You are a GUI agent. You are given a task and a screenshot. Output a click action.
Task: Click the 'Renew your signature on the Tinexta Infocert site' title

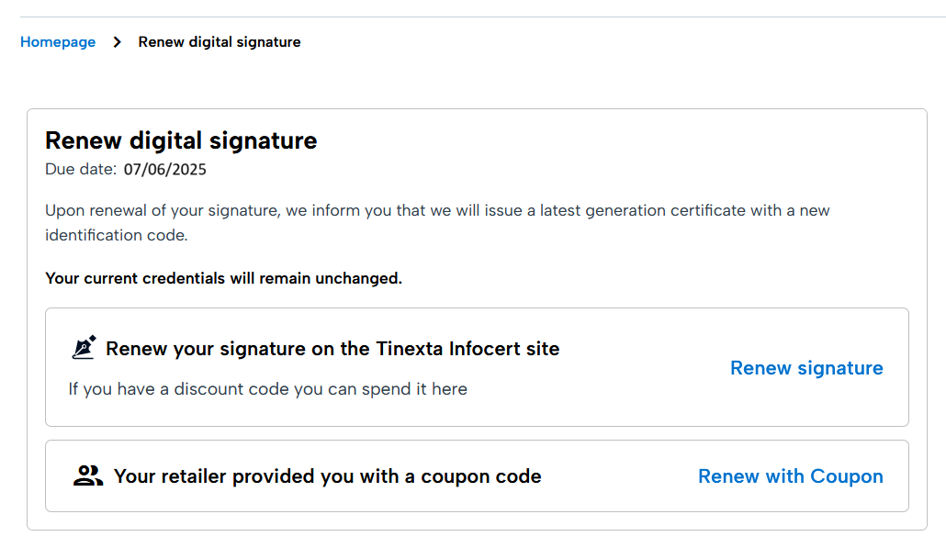point(332,349)
